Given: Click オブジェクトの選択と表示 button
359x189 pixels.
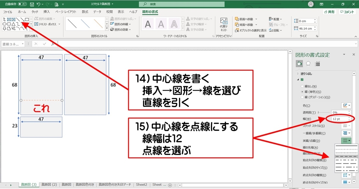Looking at the screenshot, I should click(251, 30).
